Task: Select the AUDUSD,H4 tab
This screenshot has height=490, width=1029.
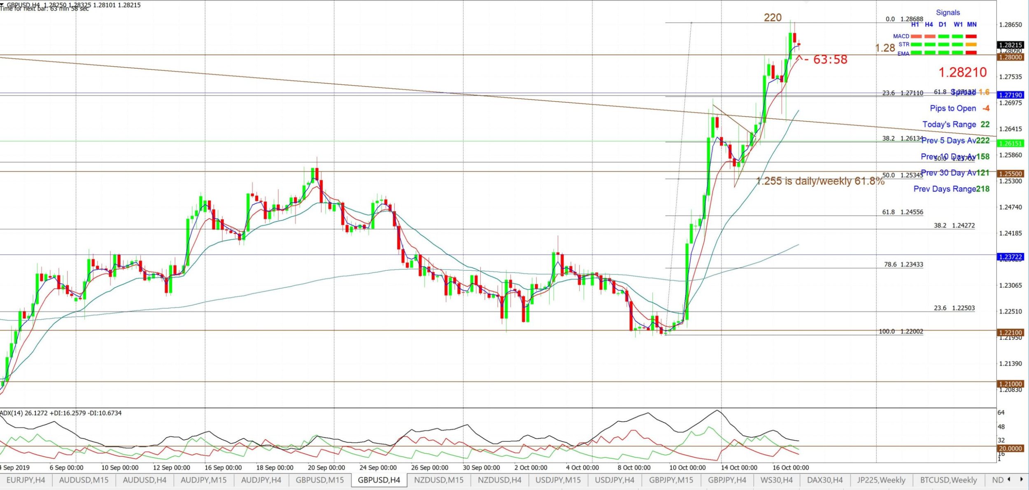Action: click(144, 480)
